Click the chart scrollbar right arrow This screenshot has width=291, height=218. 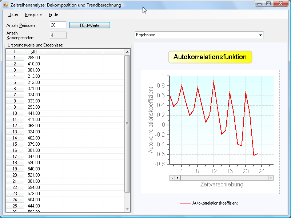pos(271,178)
